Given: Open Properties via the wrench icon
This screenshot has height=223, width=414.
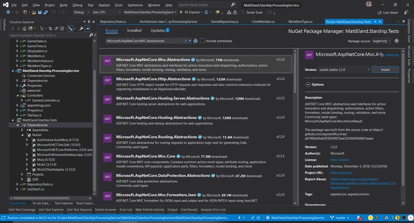Looking at the screenshot, I should (81, 28).
